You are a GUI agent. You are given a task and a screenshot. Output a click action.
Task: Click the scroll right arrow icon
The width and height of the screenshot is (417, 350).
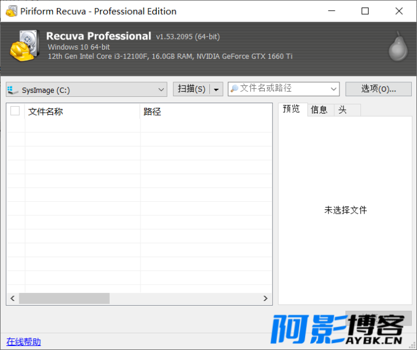pyautogui.click(x=265, y=299)
